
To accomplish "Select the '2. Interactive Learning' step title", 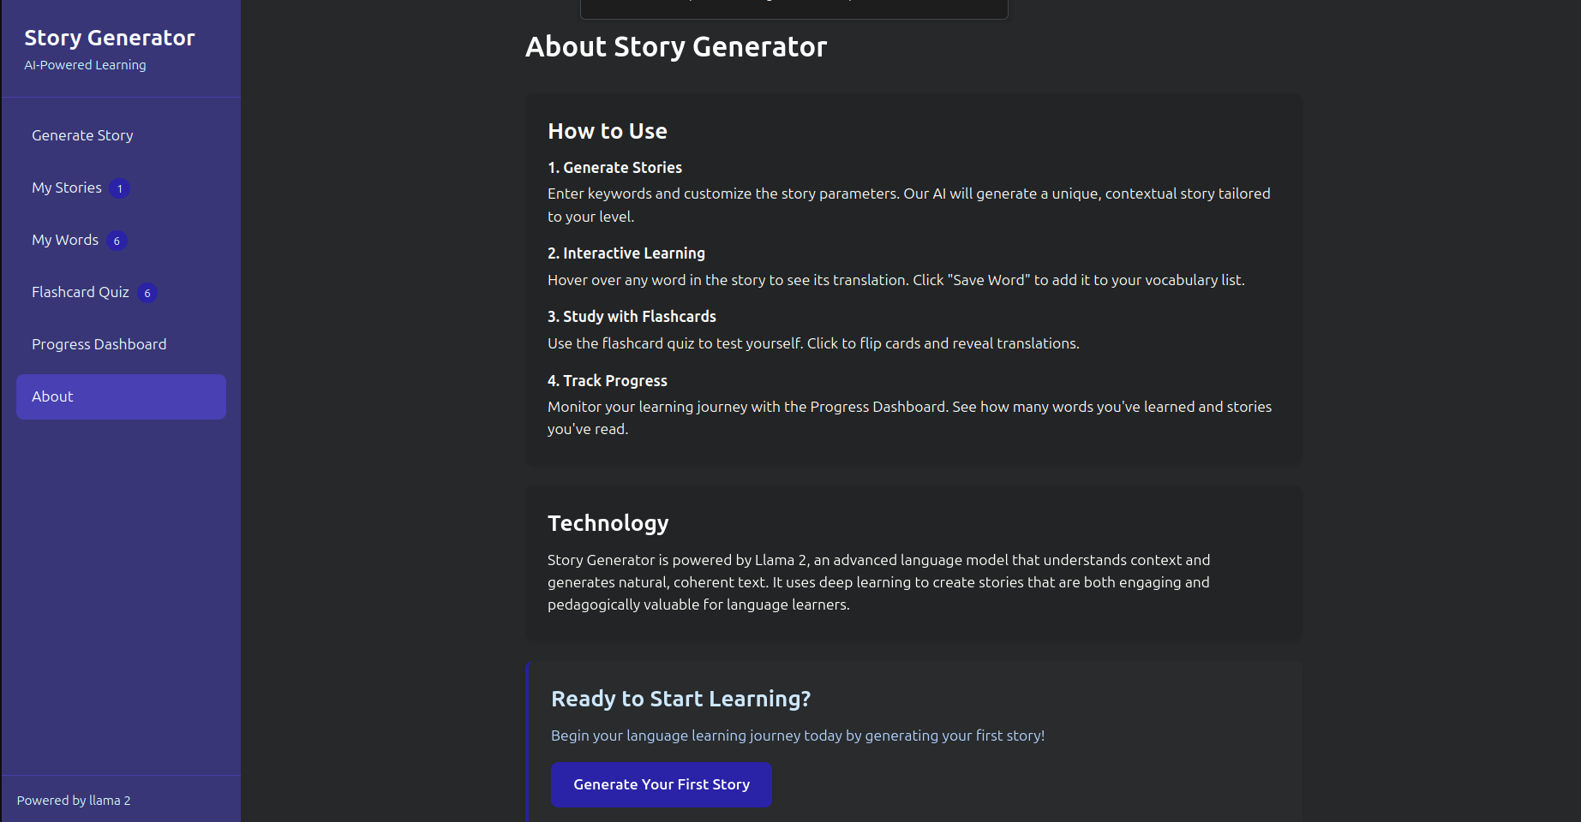I will click(626, 253).
